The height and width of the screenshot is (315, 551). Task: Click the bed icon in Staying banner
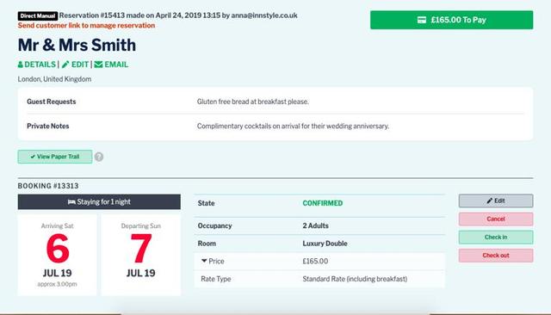(x=71, y=202)
